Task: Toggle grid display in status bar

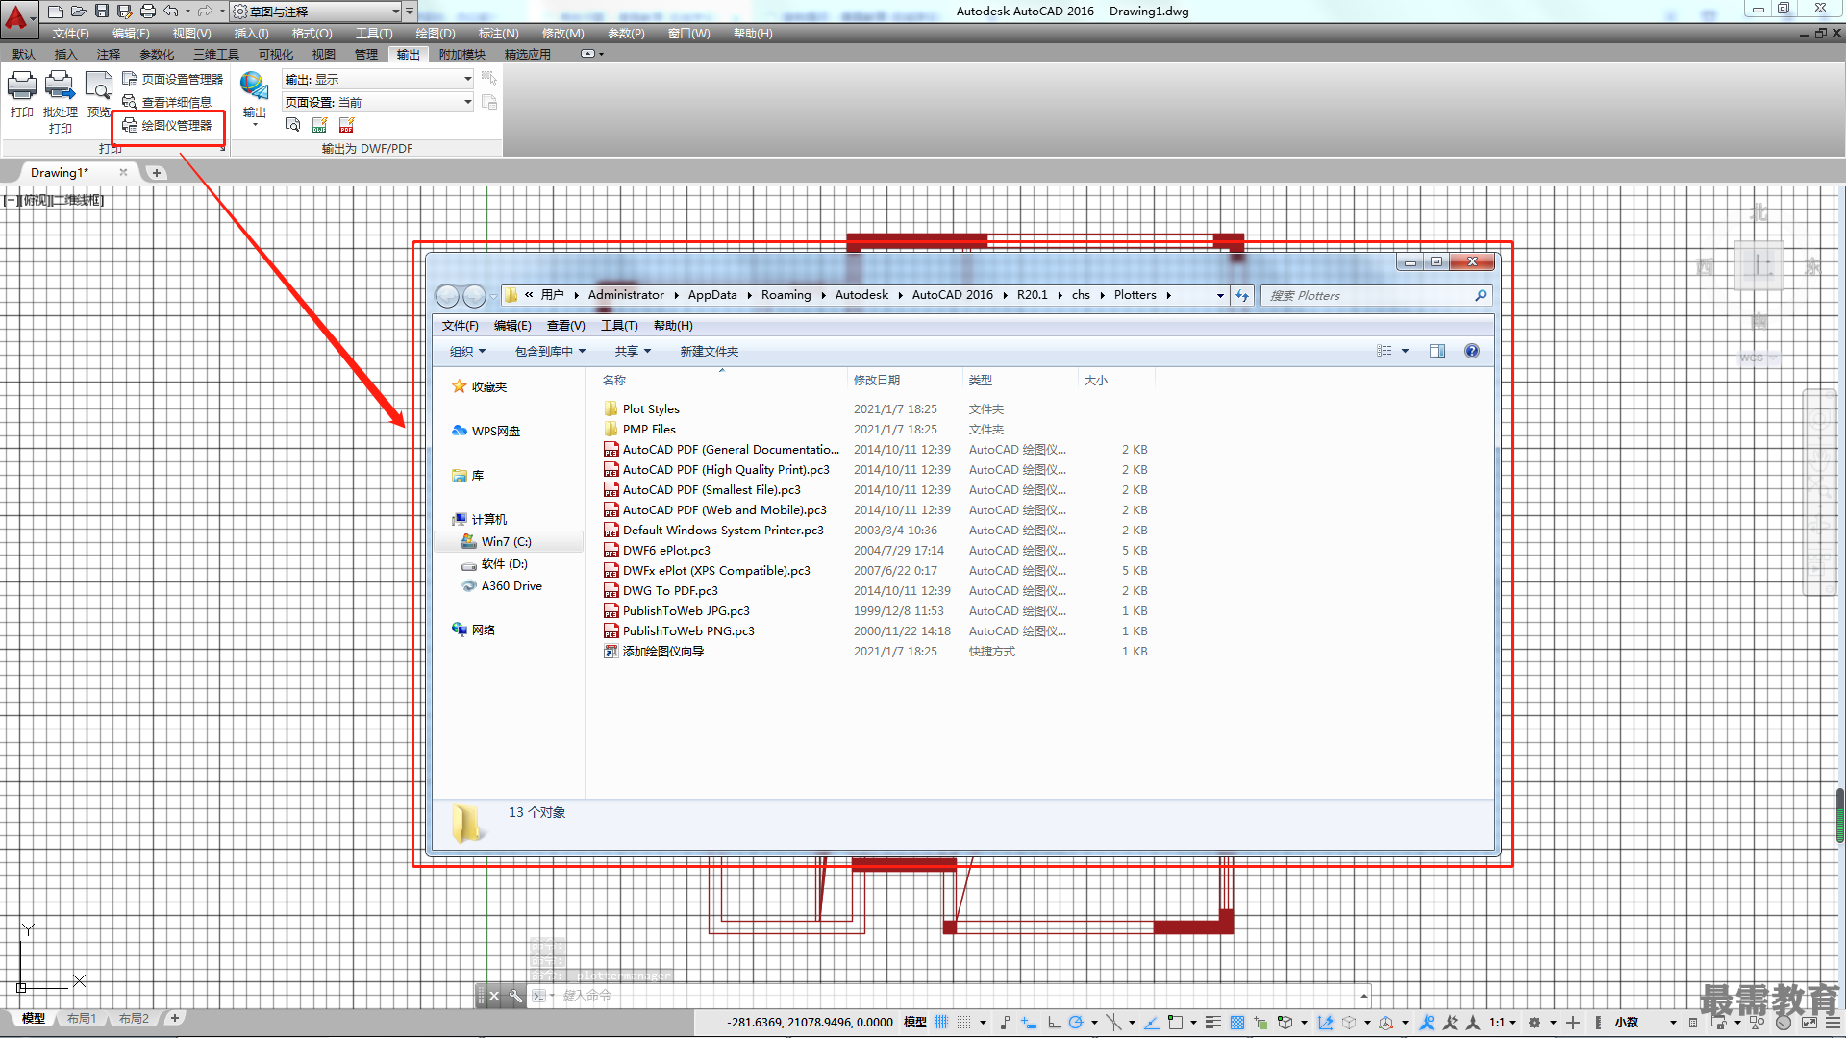Action: click(941, 1023)
